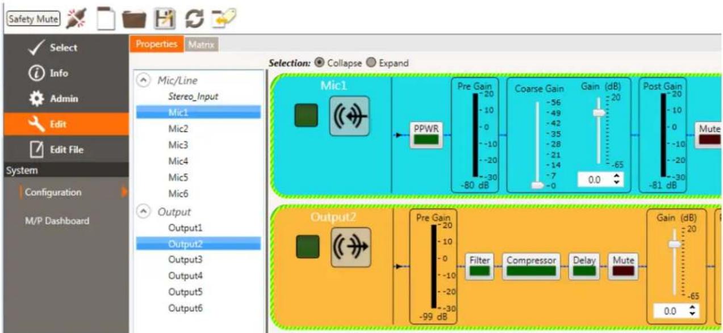
Task: Toggle the Output2 Compressor button
Action: 531,266
